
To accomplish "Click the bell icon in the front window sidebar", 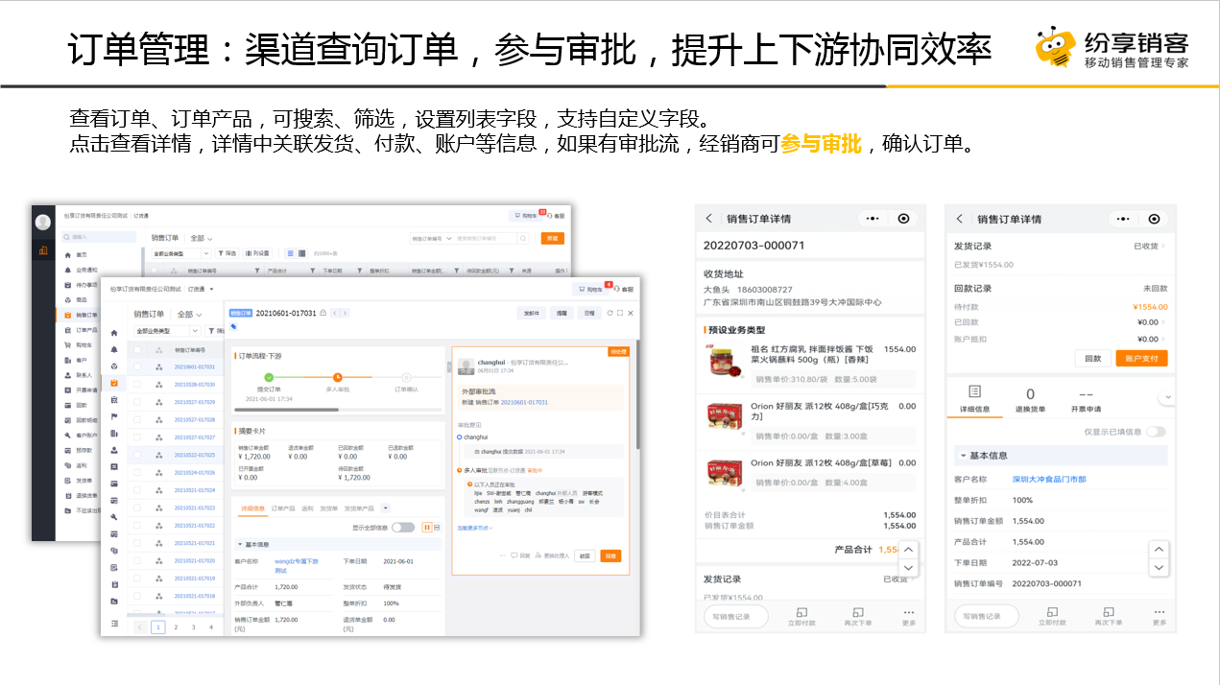I will tap(114, 349).
